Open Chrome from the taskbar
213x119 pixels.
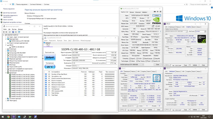tap(8, 117)
